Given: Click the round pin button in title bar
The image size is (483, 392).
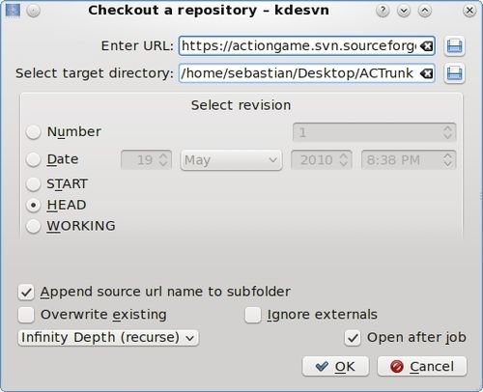Looking at the screenshot, I should [x=33, y=11].
